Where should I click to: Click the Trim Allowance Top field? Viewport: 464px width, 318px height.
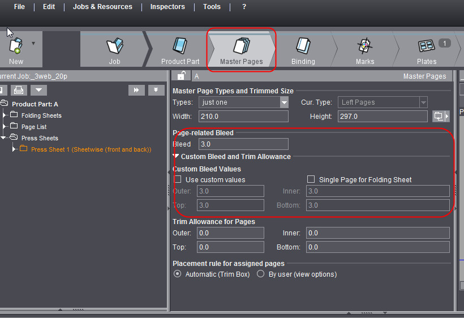coord(230,247)
